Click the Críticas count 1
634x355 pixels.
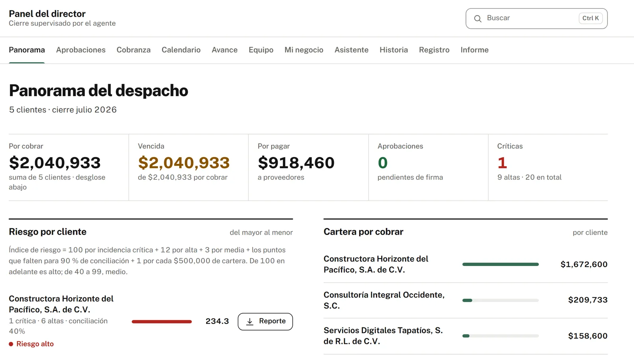pyautogui.click(x=502, y=163)
